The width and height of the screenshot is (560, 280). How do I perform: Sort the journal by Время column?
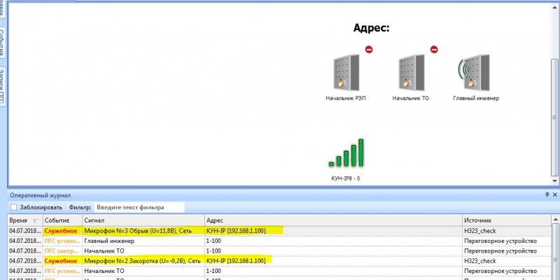[23, 220]
